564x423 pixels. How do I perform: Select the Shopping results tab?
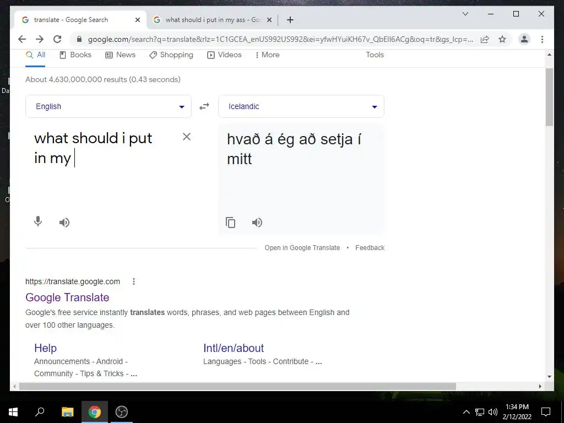coord(171,55)
